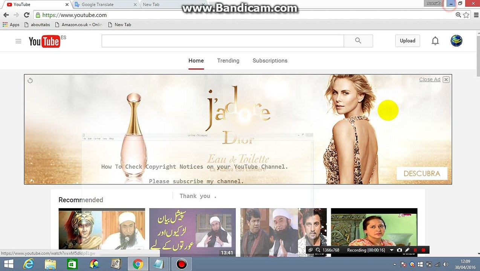480x271 pixels.
Task: Open the notifications bell
Action: [x=435, y=41]
